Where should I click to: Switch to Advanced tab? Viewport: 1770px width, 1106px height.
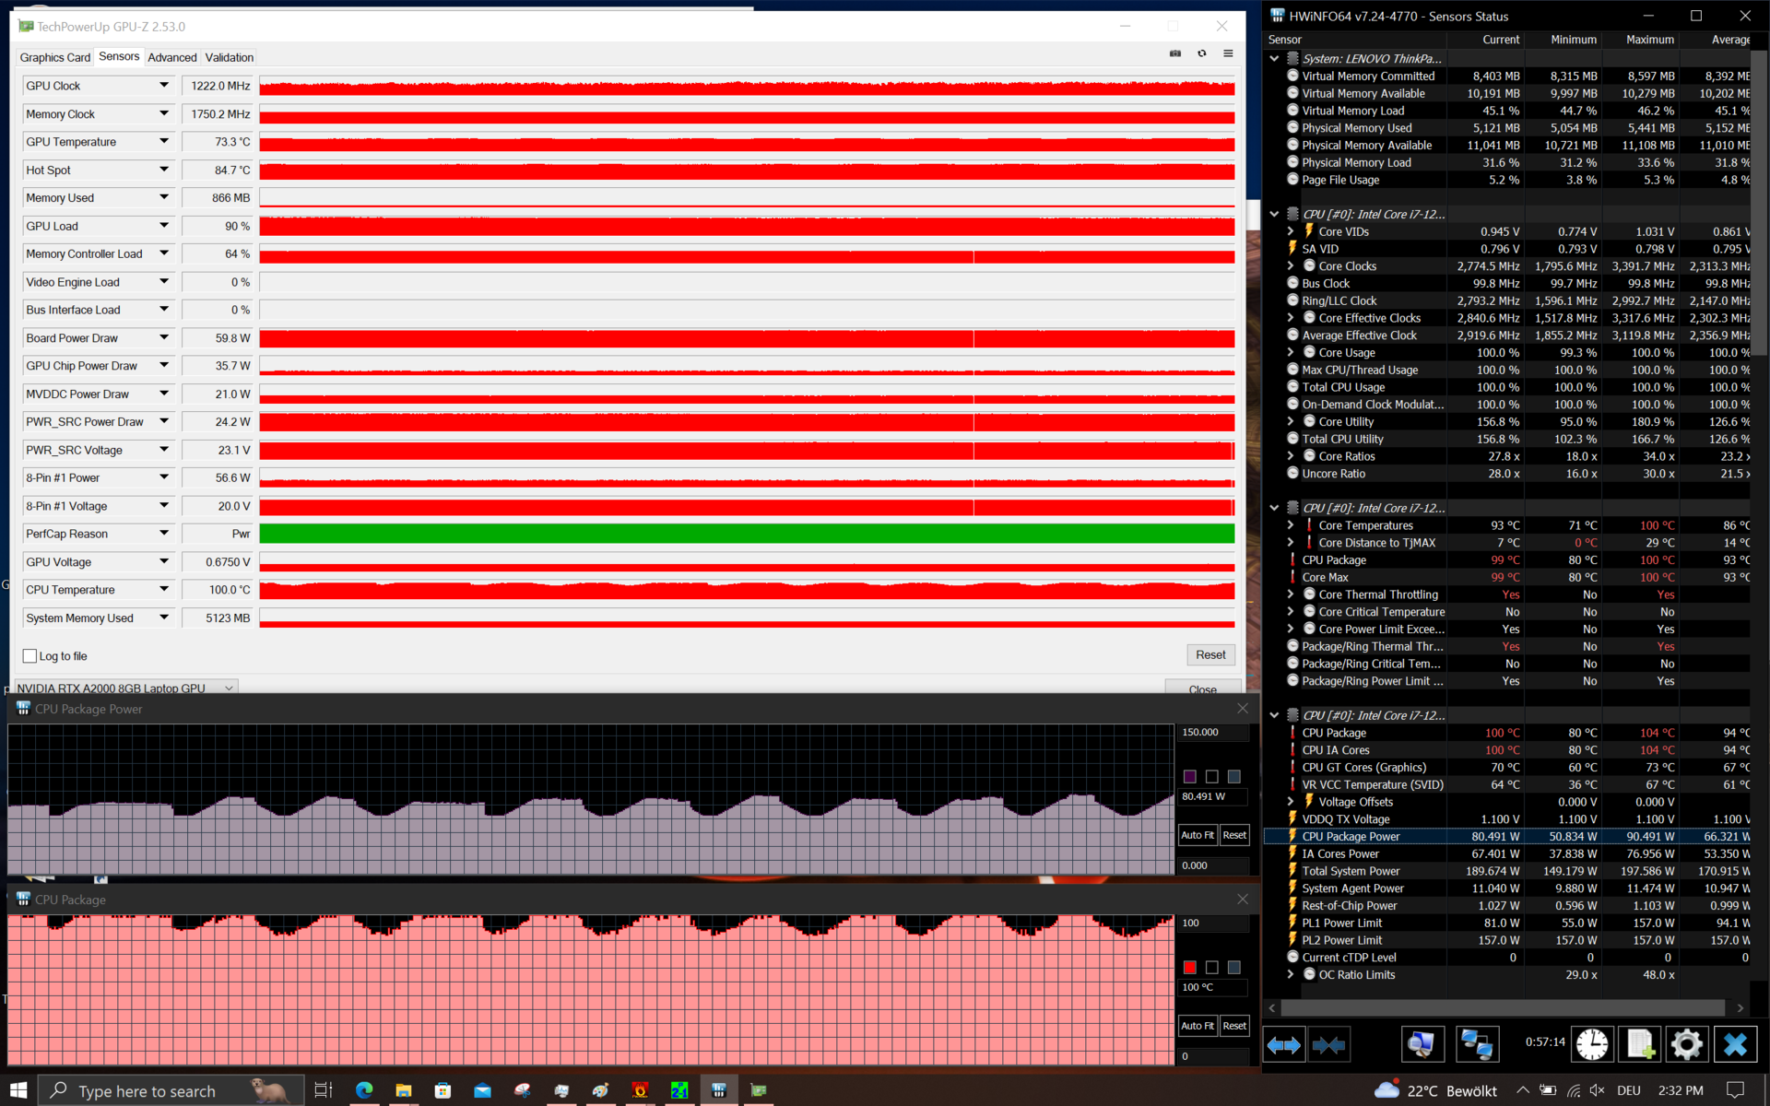pos(172,57)
